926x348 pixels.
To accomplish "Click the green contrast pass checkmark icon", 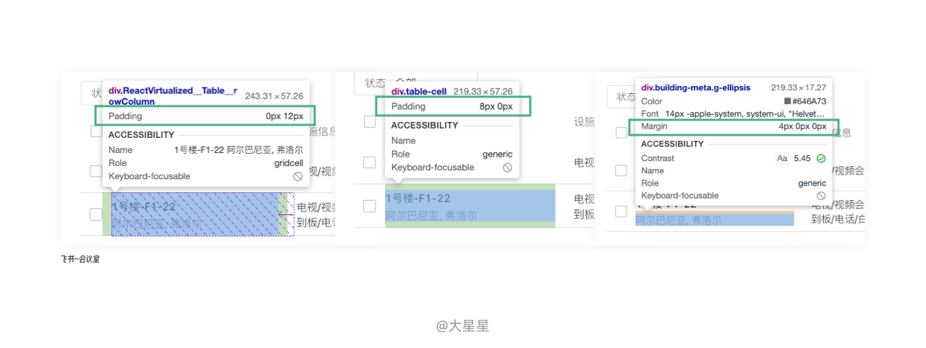I will pos(821,158).
